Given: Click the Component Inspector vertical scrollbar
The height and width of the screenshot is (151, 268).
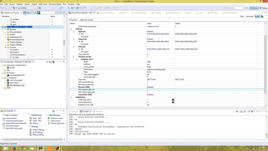Looking at the screenshot, I should 265,64.
